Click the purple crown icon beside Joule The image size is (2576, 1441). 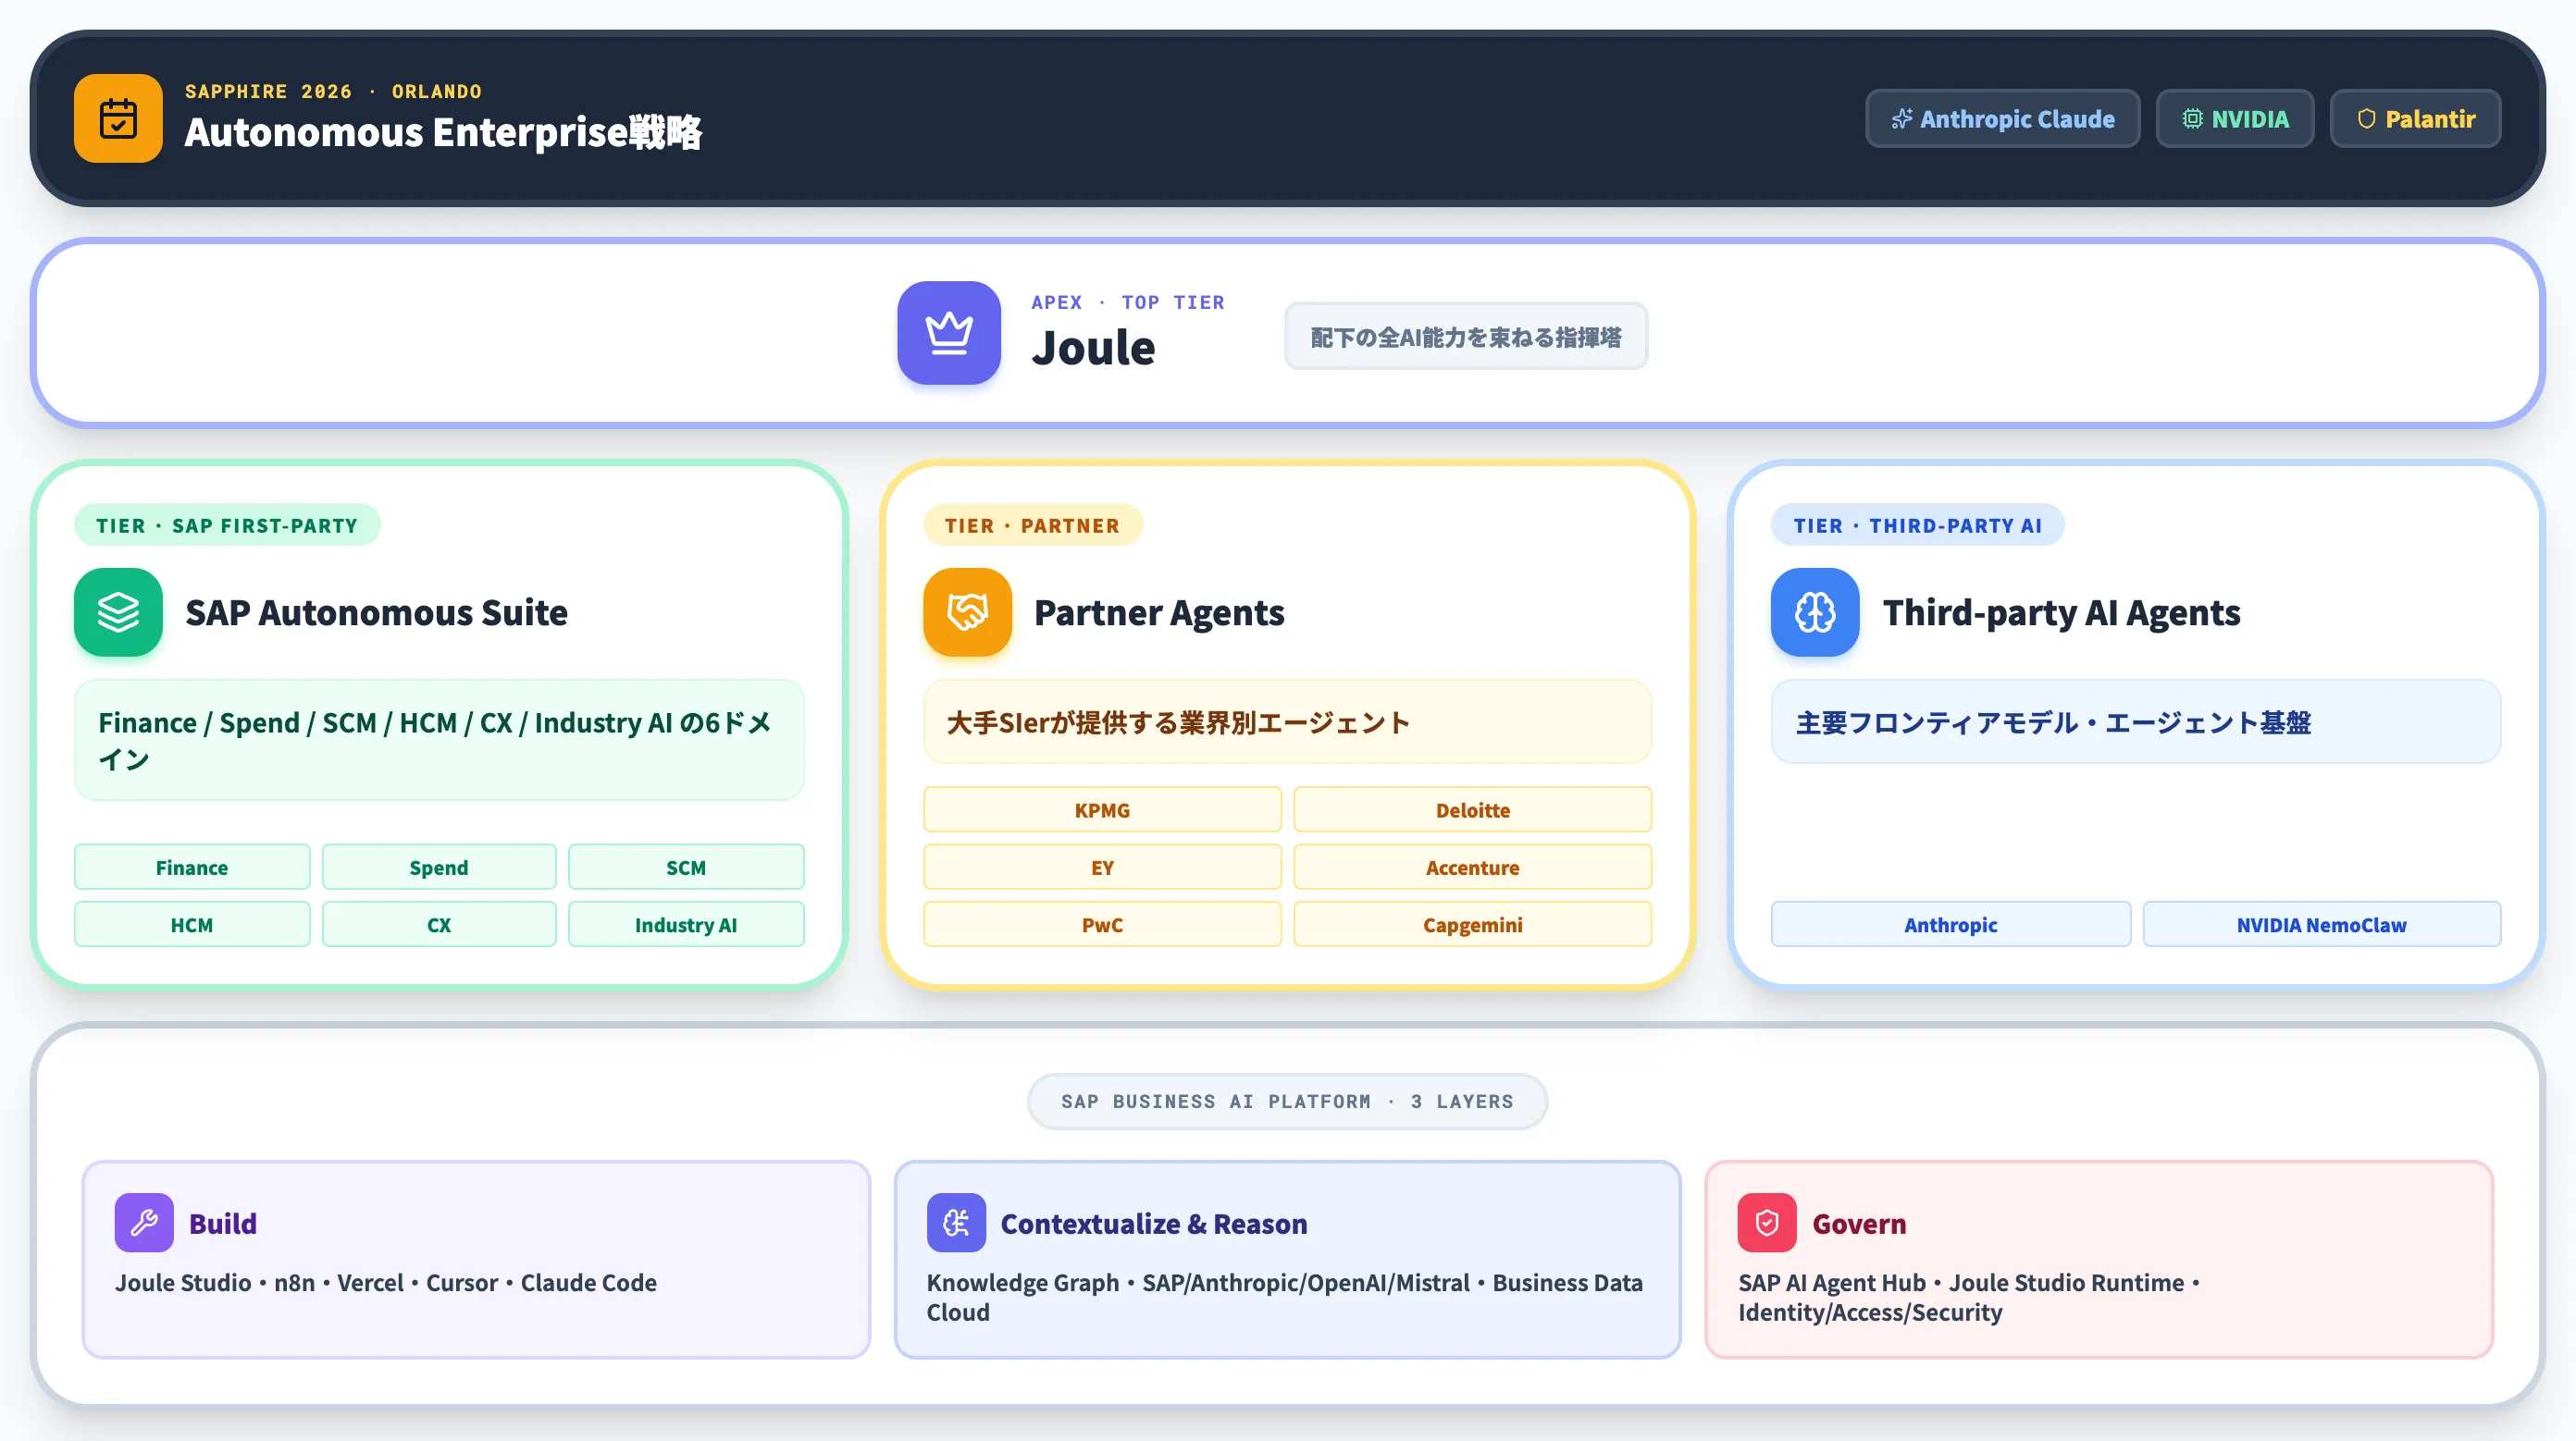point(949,333)
